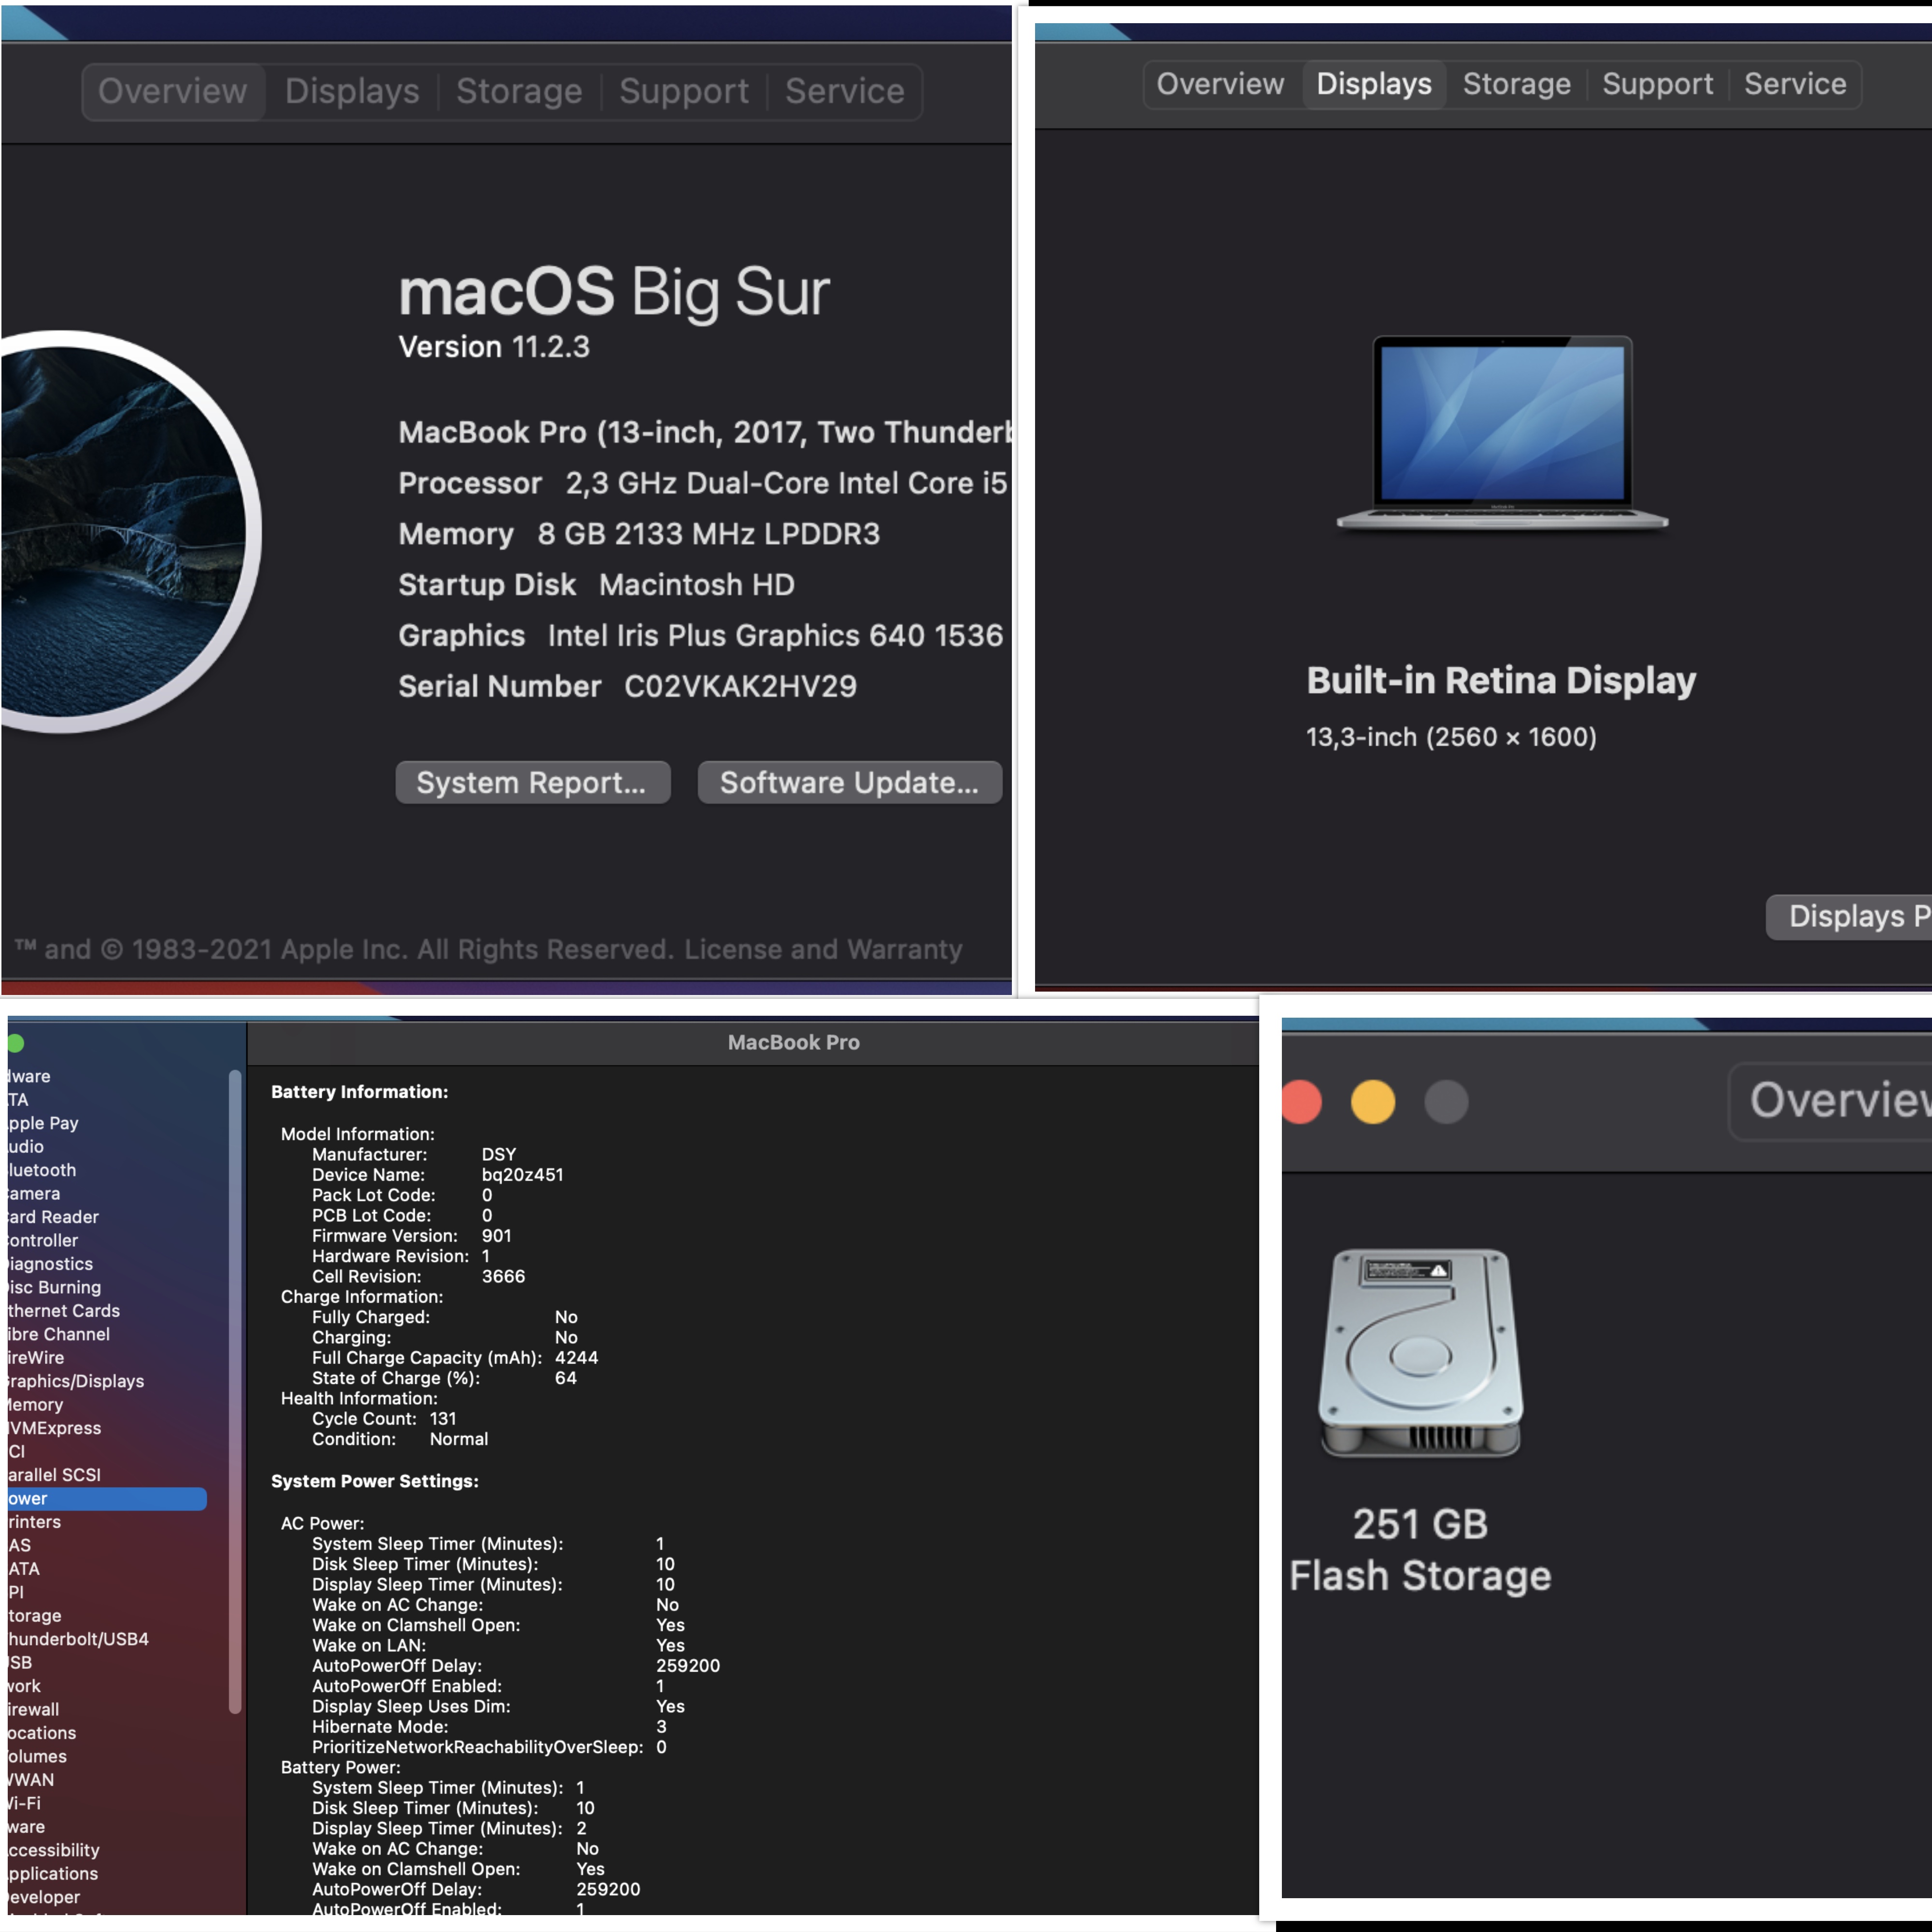Select Locations in sidebar
1932x1932 pixels.
[42, 1733]
